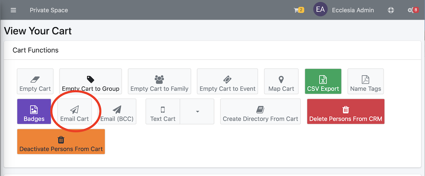Click the solid plane icon on Email (BCC)
The width and height of the screenshot is (425, 176).
click(x=117, y=109)
